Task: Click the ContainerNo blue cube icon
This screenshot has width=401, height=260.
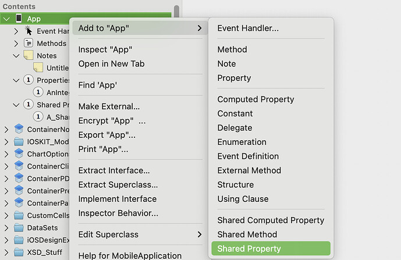Action: tap(19, 129)
